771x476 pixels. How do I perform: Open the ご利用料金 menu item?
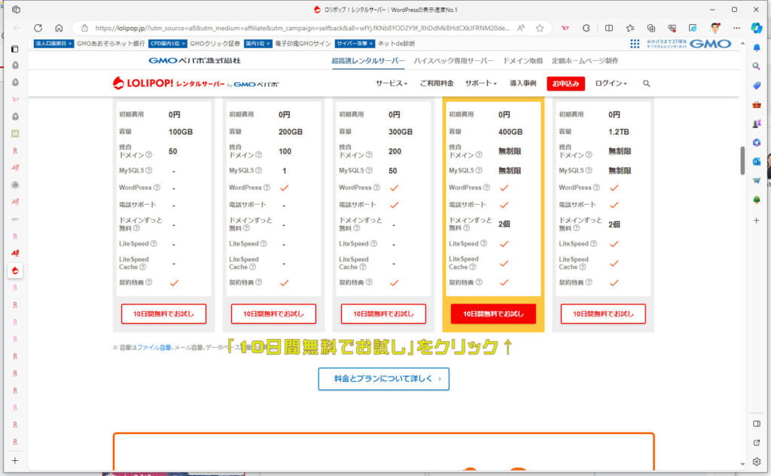[x=437, y=84]
